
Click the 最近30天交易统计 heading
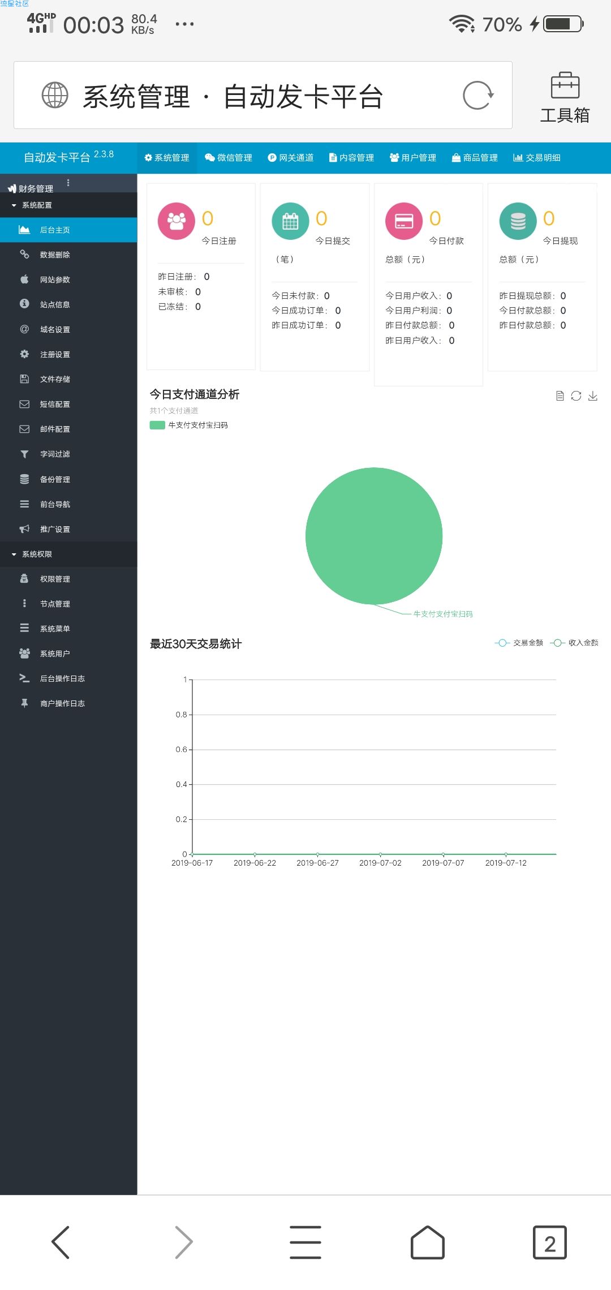(196, 644)
